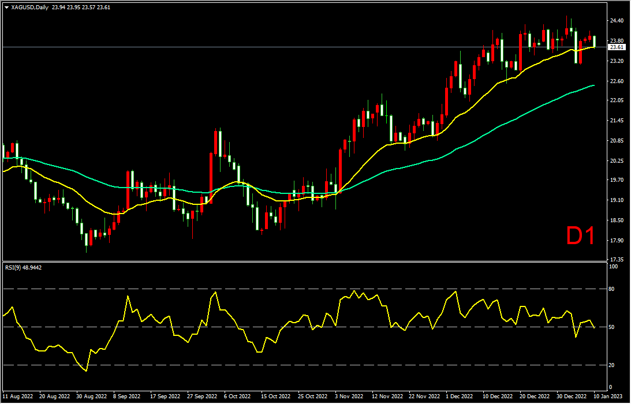Click the 10 Jan 2023 date label

(607, 396)
